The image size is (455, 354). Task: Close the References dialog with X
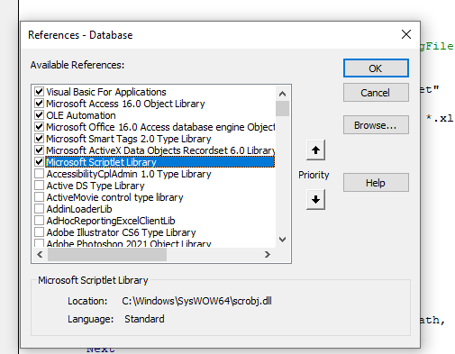point(406,34)
